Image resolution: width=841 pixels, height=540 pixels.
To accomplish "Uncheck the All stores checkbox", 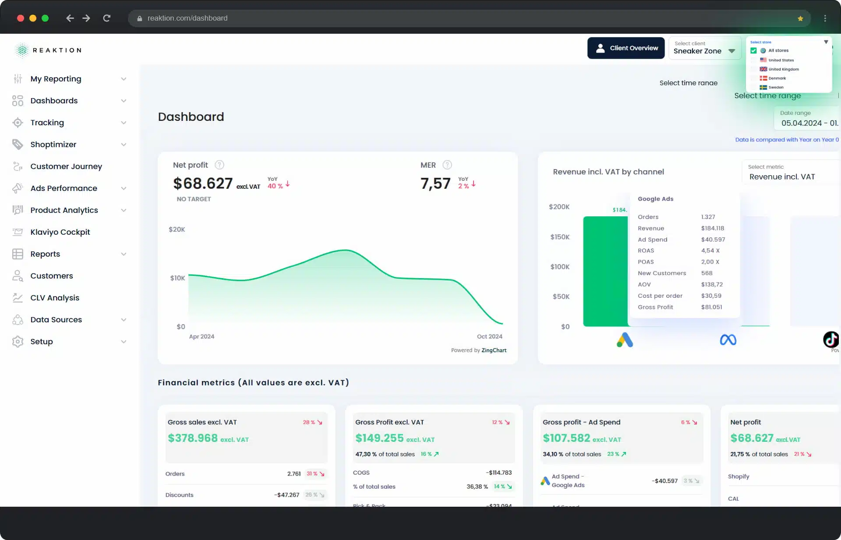I will pyautogui.click(x=753, y=50).
